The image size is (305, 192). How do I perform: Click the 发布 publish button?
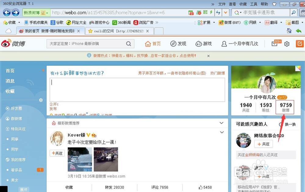tap(53, 109)
